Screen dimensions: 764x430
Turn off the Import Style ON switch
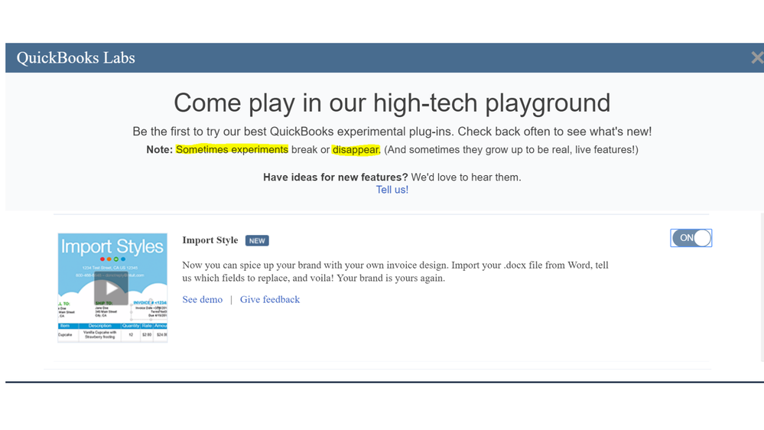(691, 238)
